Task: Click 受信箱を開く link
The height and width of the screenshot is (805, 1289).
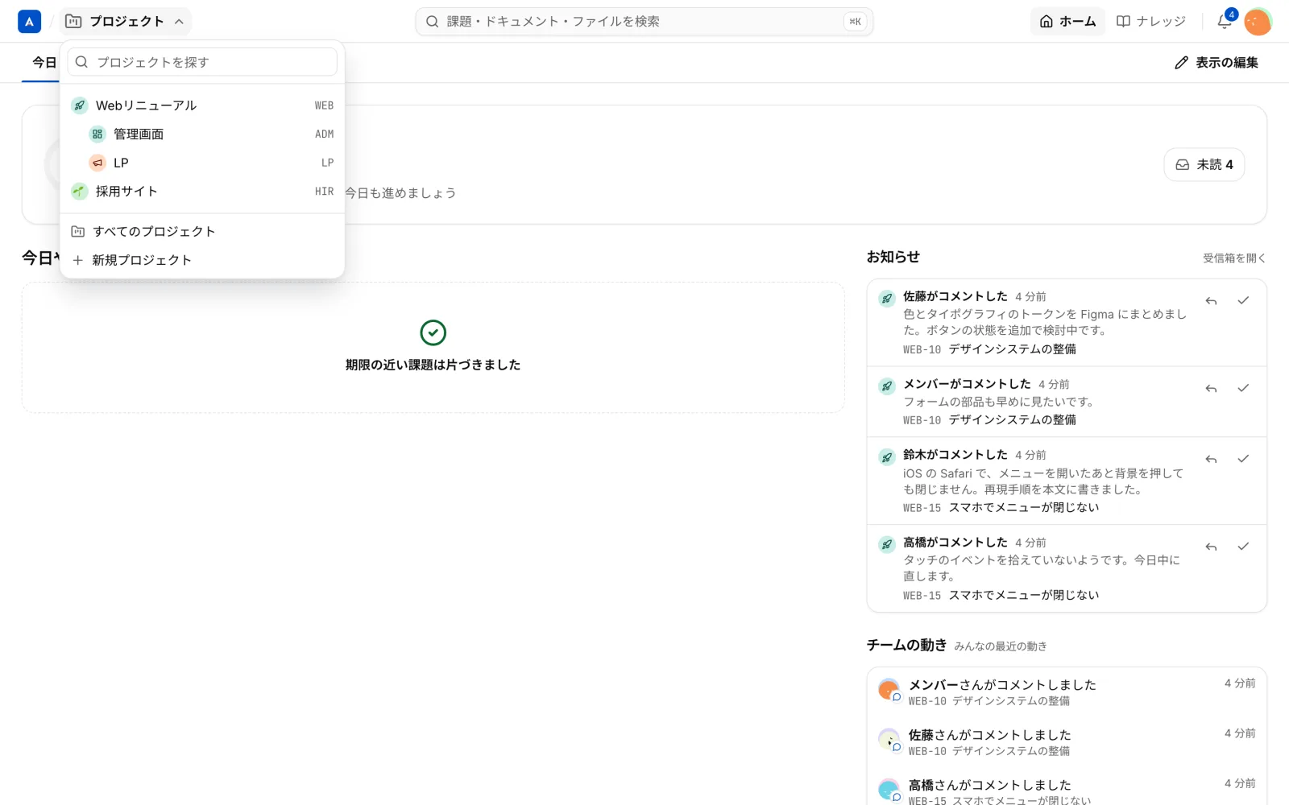Action: click(1234, 258)
